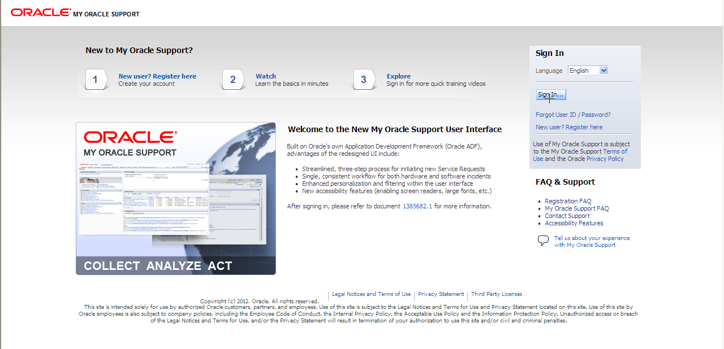The width and height of the screenshot is (724, 349).
Task: Open the Registration FAQ link
Action: point(568,201)
